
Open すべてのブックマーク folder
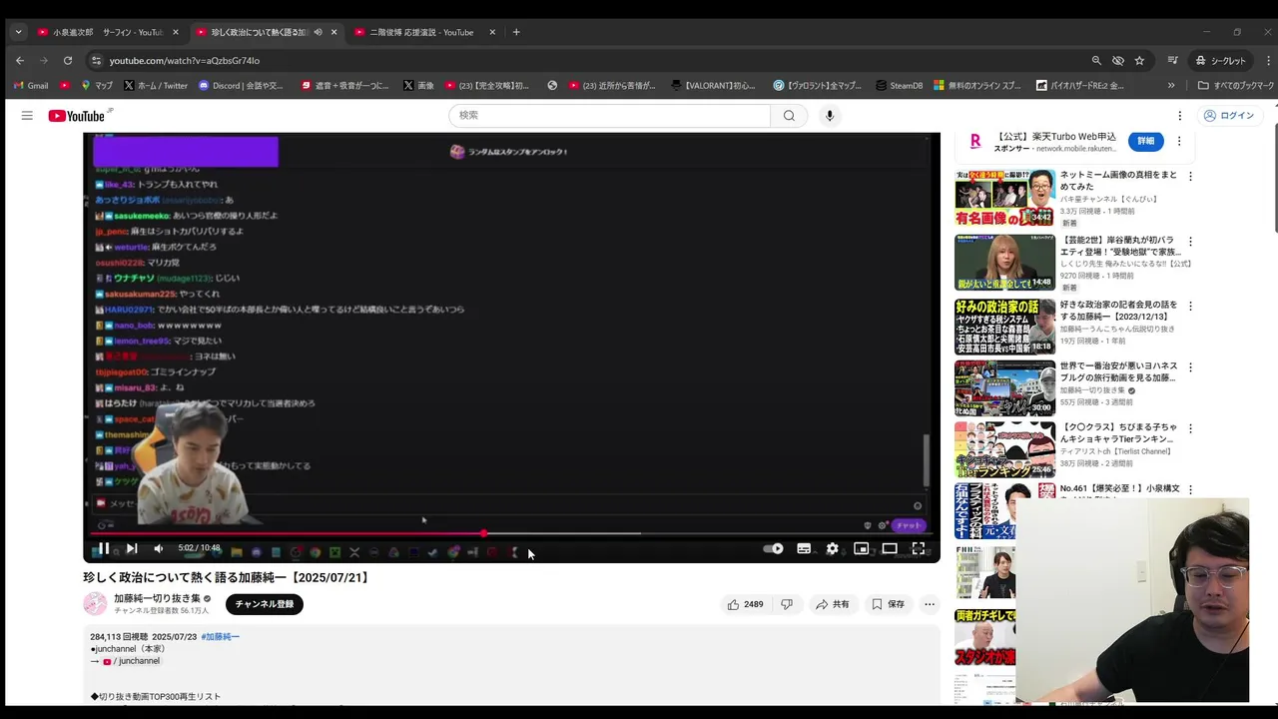click(1236, 85)
